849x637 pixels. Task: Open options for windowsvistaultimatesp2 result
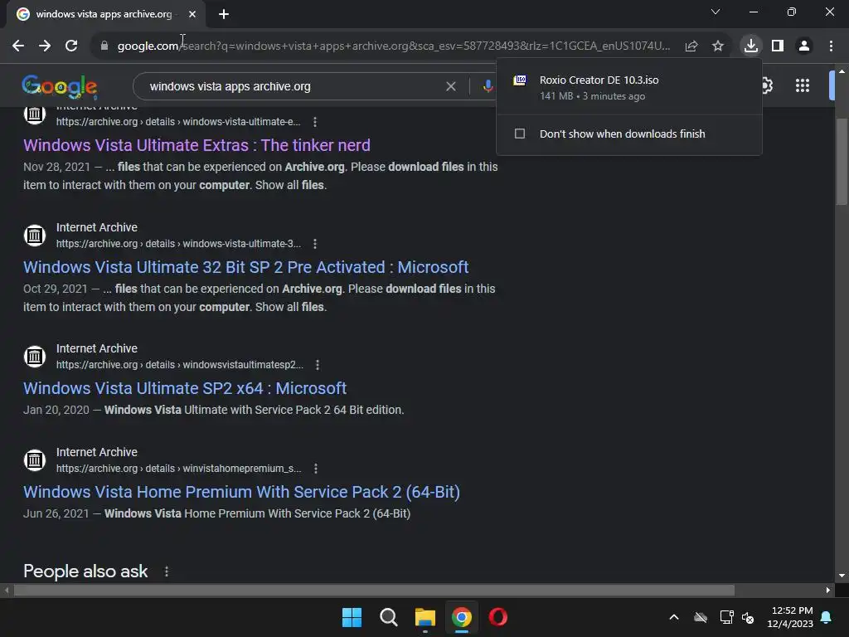[318, 365]
